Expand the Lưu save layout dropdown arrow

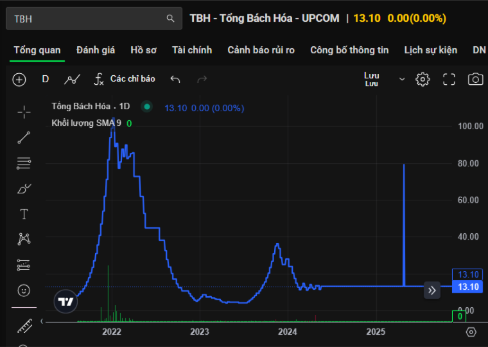[402, 79]
